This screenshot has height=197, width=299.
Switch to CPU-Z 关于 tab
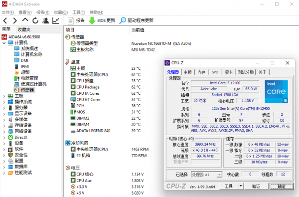point(263,72)
